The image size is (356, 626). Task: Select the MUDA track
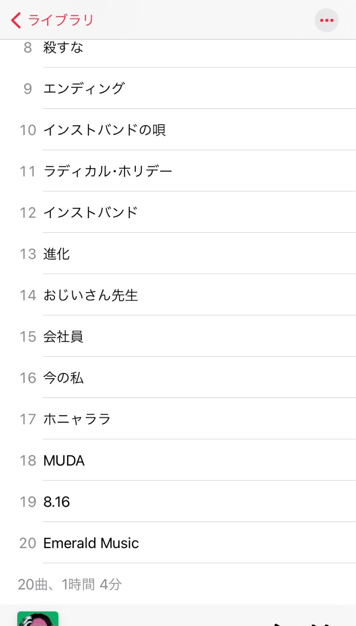tap(64, 461)
